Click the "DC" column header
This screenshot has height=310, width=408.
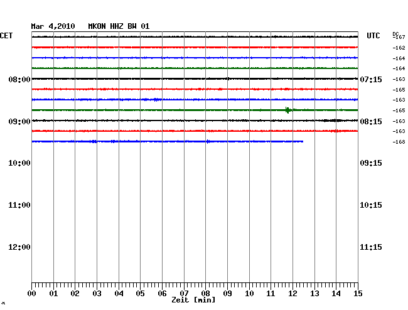pos(395,34)
